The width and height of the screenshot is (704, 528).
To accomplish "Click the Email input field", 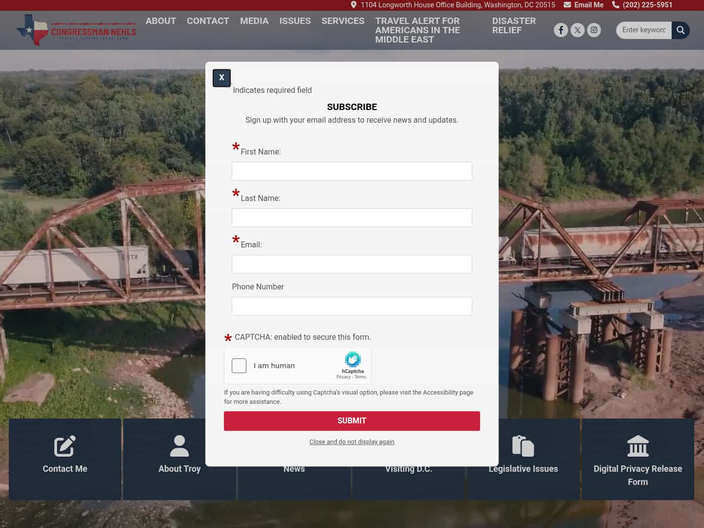I will pos(352,264).
